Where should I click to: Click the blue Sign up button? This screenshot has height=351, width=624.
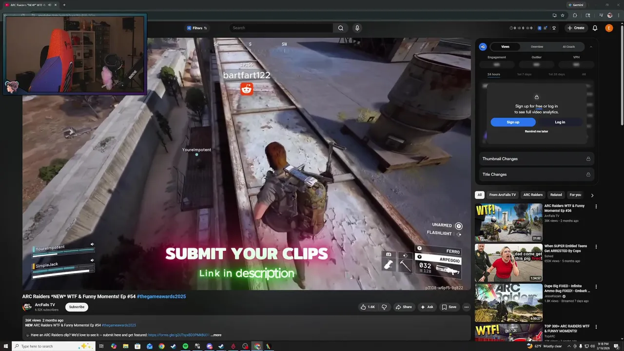(x=513, y=122)
